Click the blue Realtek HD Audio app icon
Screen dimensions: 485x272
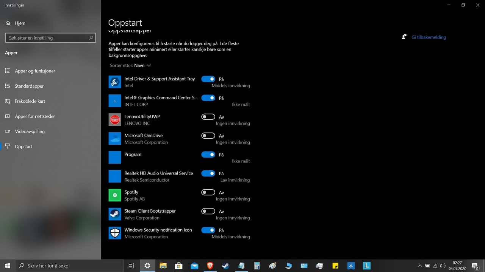tap(115, 176)
